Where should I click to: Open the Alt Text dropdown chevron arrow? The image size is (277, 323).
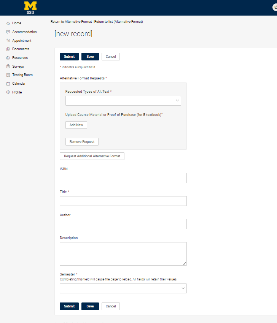pos(177,100)
